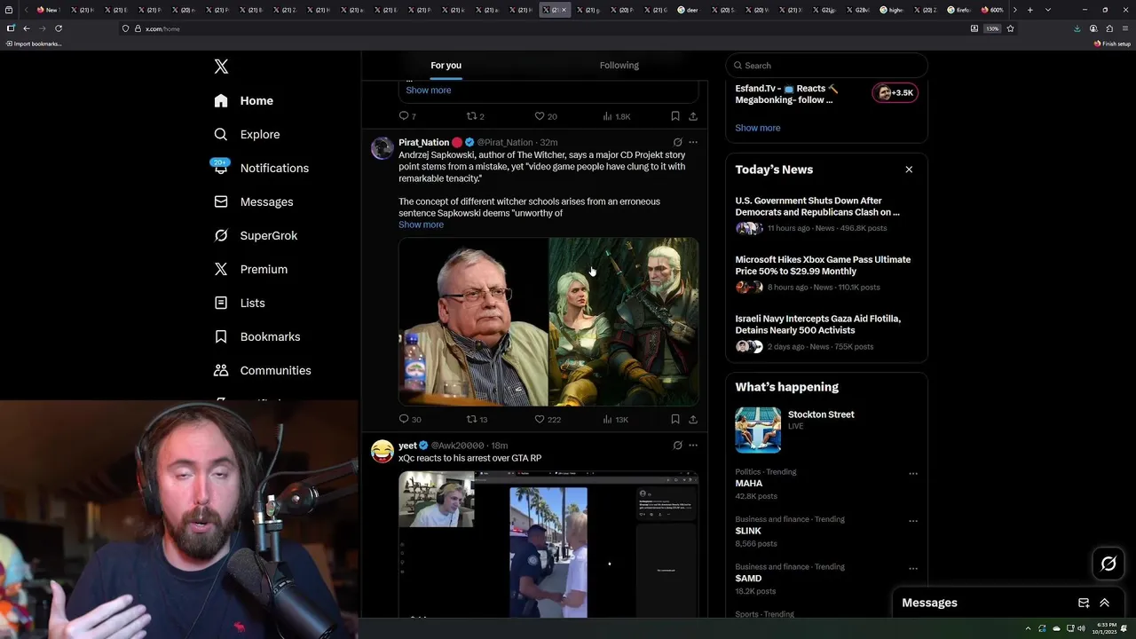Screen dimensions: 1136x639
Task: Reload the browser page
Action: click(59, 28)
